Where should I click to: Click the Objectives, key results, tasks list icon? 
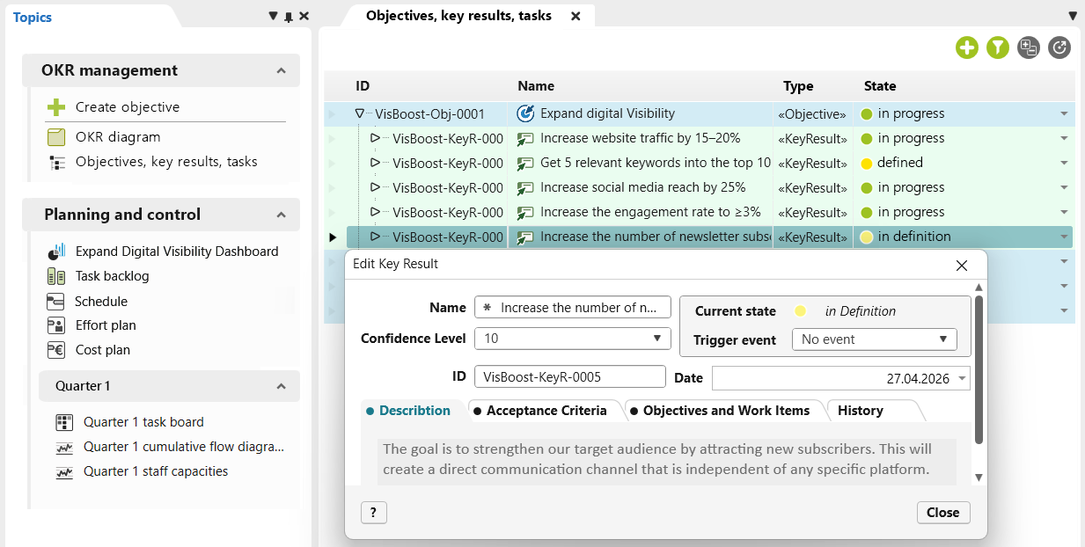pyautogui.click(x=57, y=162)
